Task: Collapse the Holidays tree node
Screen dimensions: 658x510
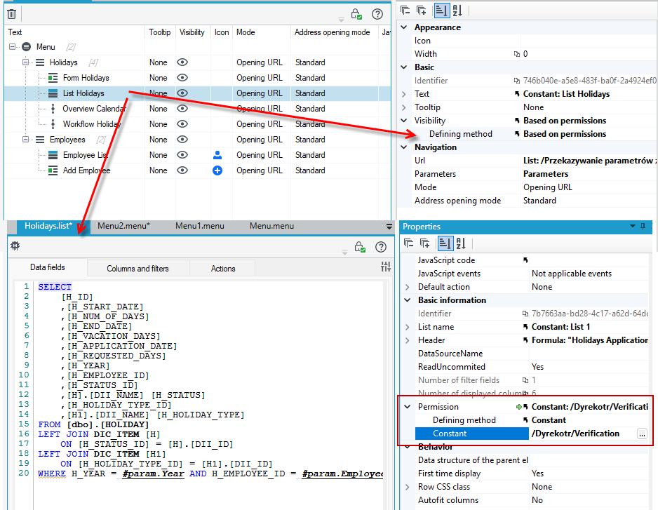Action: tap(25, 62)
